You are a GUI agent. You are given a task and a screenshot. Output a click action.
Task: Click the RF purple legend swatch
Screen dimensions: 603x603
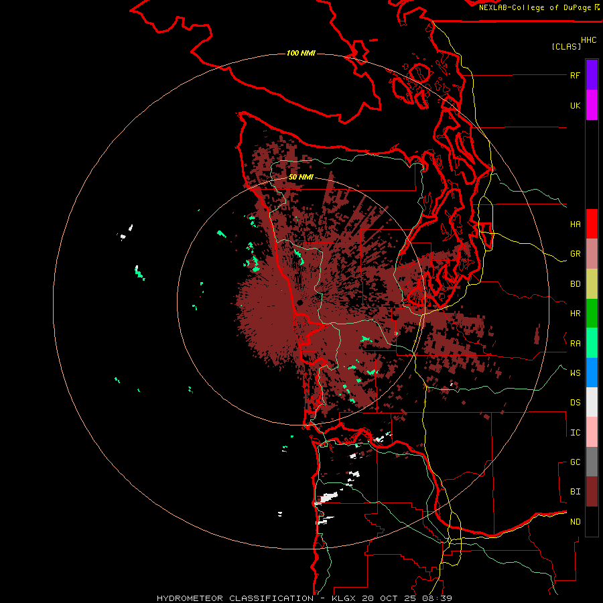click(x=592, y=74)
